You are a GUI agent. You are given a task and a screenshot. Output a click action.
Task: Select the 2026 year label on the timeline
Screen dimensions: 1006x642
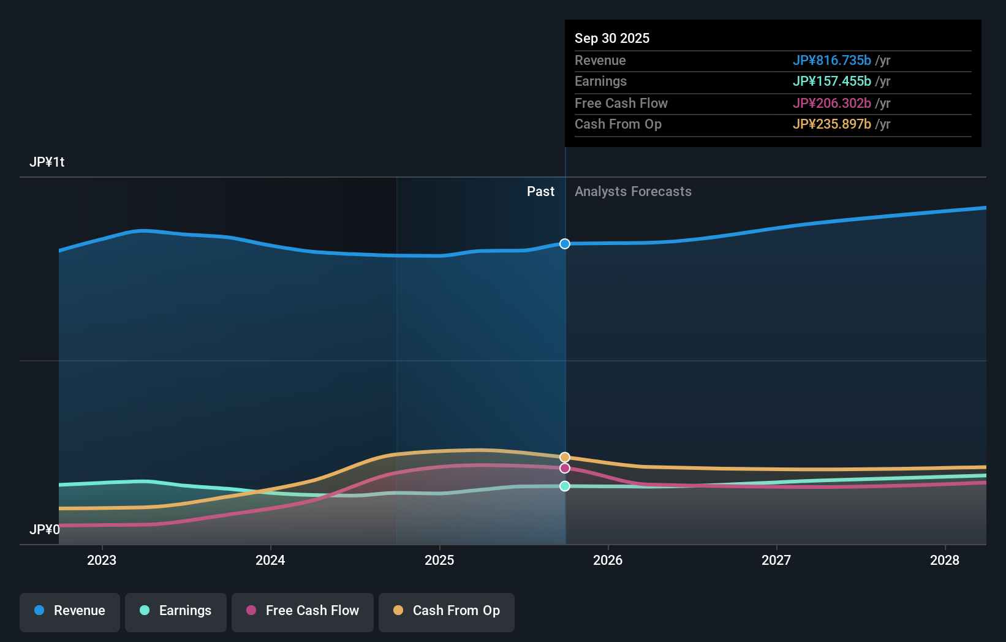608,560
